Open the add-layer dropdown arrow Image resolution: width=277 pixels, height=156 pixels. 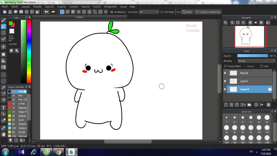pos(245,105)
